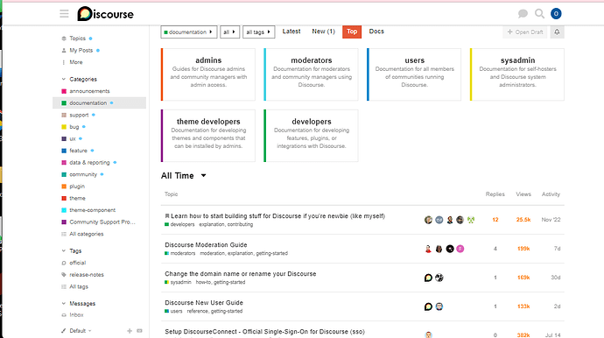The width and height of the screenshot is (604, 338).
Task: Open the user avatar menu
Action: [556, 14]
